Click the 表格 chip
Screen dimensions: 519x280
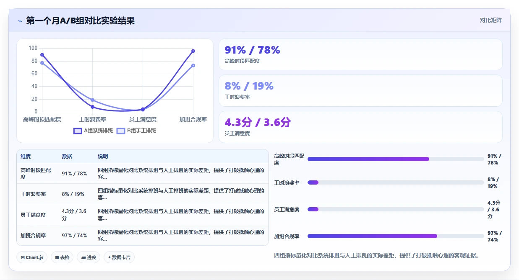(x=62, y=257)
